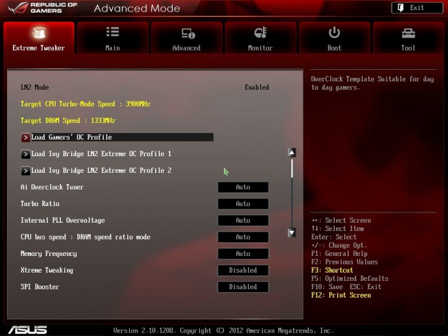Click the Ai Overclock Tuner label
The height and width of the screenshot is (336, 448).
point(52,187)
